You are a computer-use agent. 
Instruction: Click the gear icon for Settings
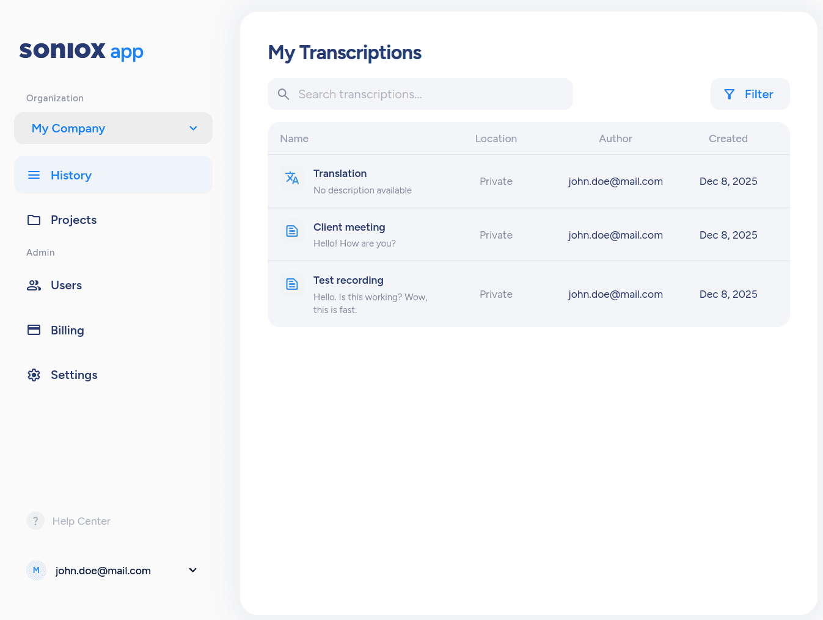[x=34, y=375]
